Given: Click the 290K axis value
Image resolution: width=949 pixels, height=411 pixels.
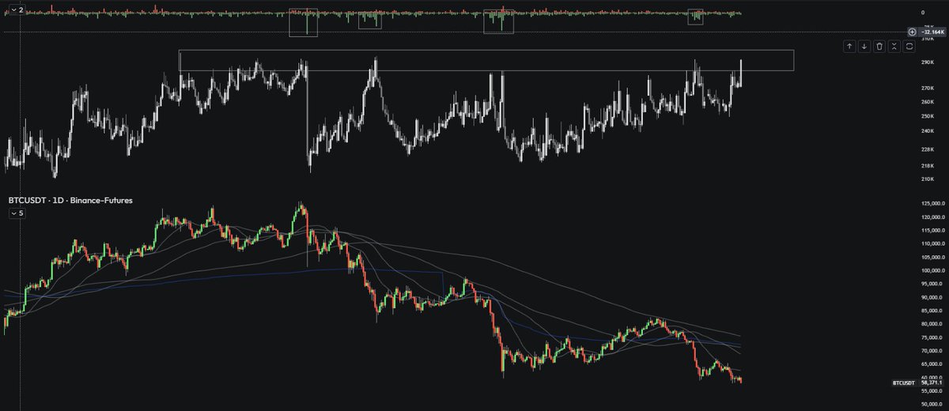Looking at the screenshot, I should pos(928,62).
